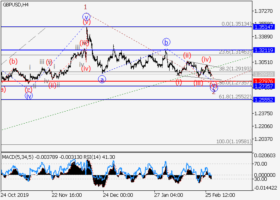This screenshot has width=280, height=200.
Task: Click the blue 1.32119 price level tag
Action: click(x=266, y=50)
